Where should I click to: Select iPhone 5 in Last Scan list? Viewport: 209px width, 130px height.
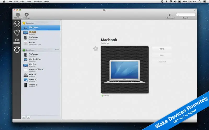point(41,85)
